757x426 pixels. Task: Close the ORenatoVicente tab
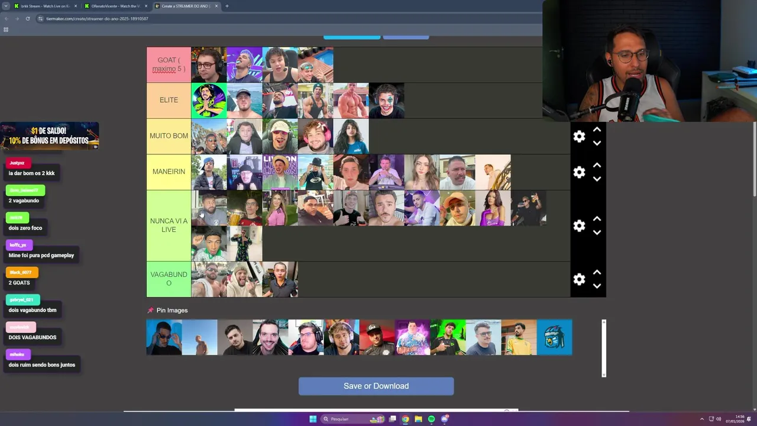pos(145,6)
